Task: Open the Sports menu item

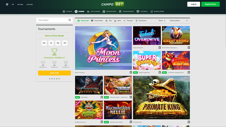Action: pyautogui.click(x=67, y=12)
